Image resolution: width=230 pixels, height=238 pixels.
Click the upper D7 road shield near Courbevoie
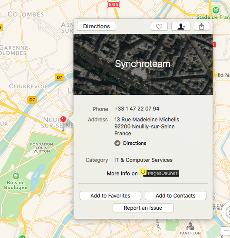60,77
